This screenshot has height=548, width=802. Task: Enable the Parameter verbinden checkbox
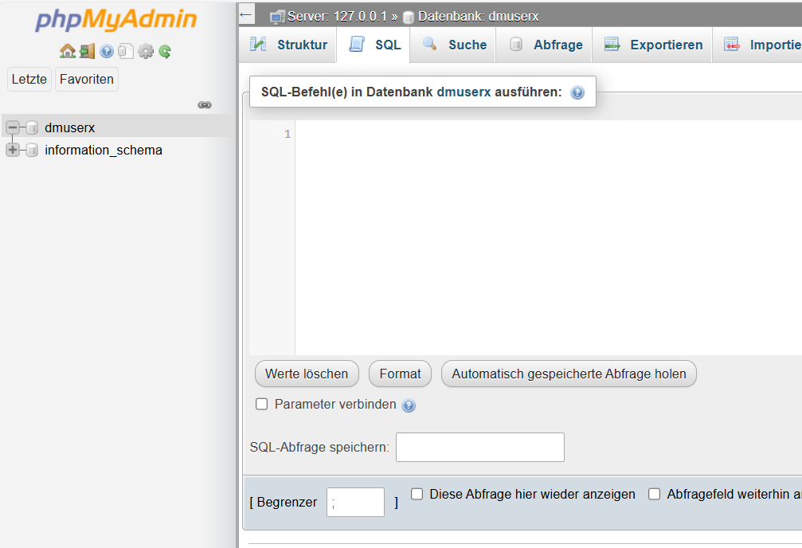click(x=261, y=404)
